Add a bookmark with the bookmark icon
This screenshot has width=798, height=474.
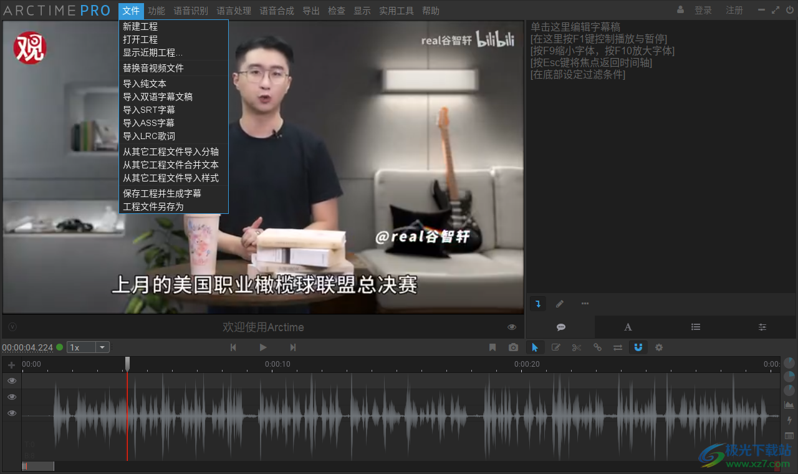coord(493,347)
